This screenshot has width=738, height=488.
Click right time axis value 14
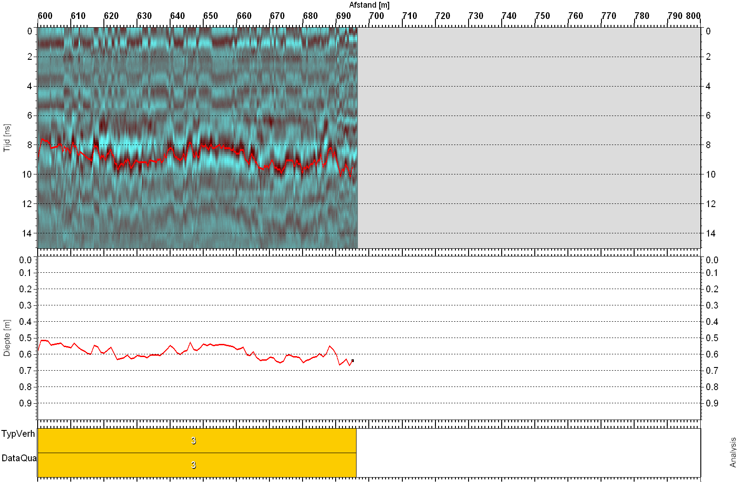711,233
